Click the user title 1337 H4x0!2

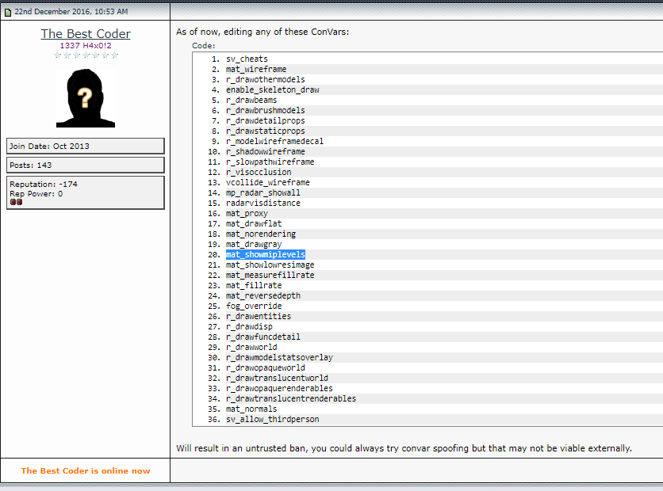[x=86, y=46]
